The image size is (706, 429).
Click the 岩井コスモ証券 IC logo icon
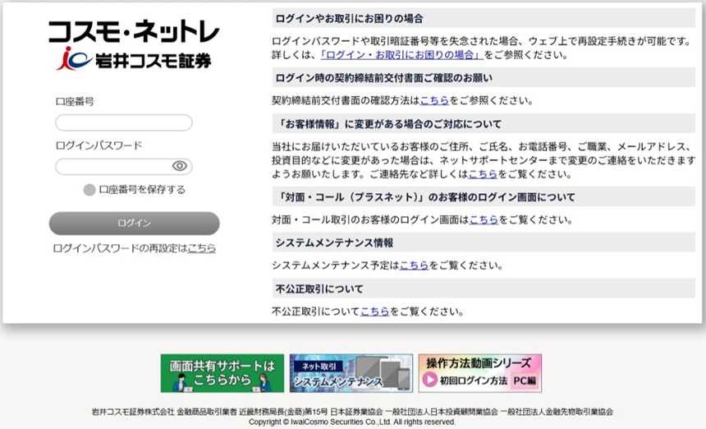[70, 58]
